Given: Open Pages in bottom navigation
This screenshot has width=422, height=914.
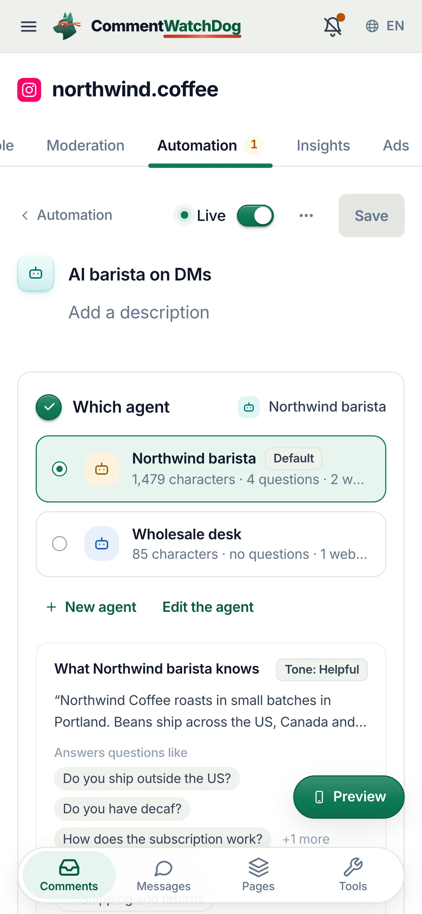Looking at the screenshot, I should click(x=258, y=875).
